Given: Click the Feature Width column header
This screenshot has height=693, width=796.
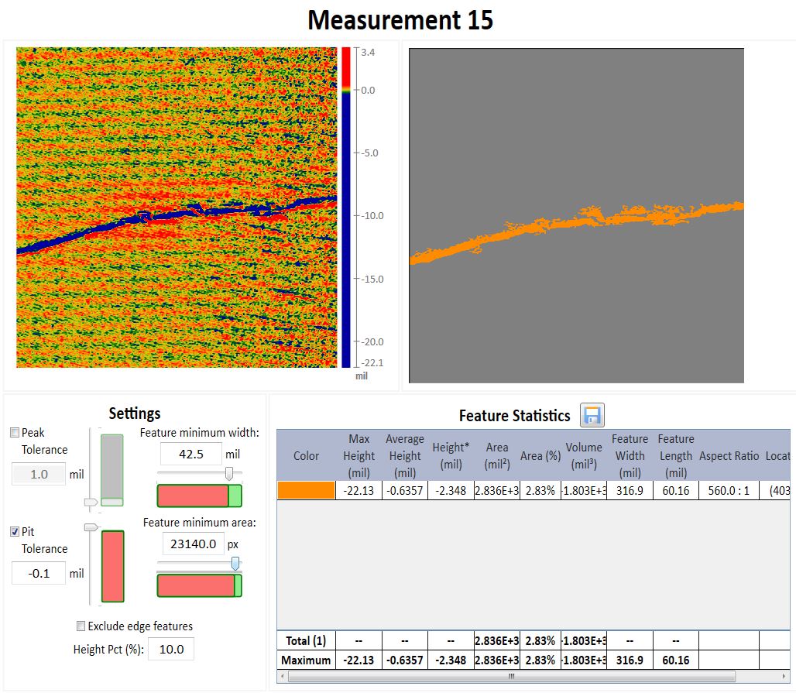Looking at the screenshot, I should (x=630, y=455).
